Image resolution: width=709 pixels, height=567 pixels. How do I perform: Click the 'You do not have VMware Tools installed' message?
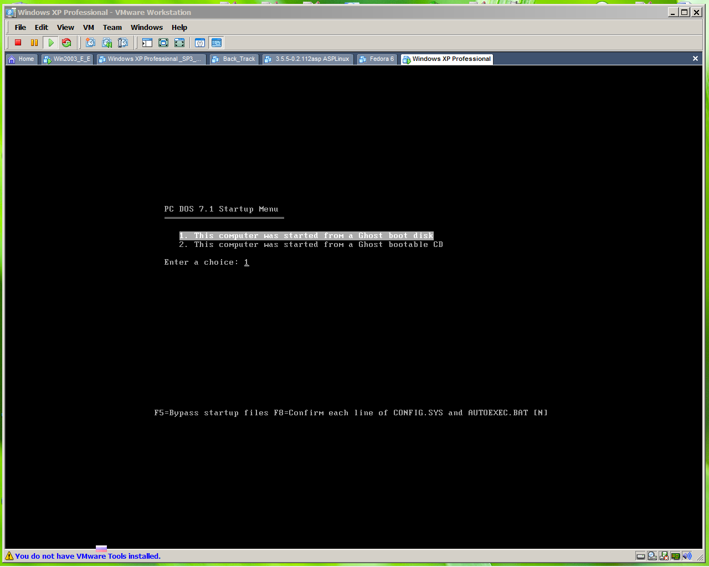coord(88,556)
